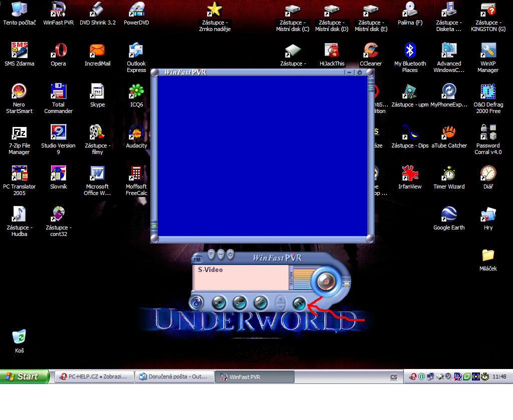Click the power button on the PVR control panel
Screen dimensions: 513x420
(230, 254)
